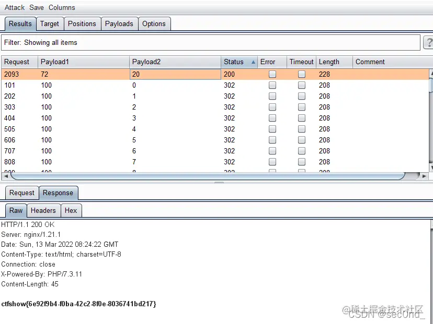Open the Save menu
Screen dimensions: 433x324
pos(37,7)
